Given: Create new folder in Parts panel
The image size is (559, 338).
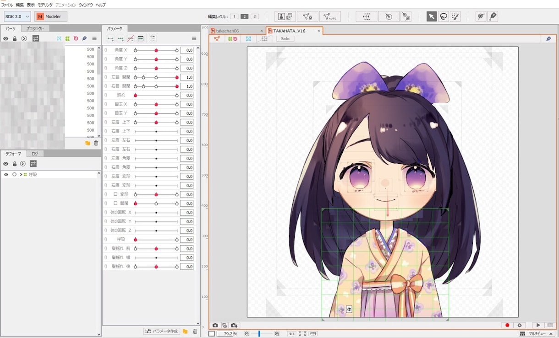Looking at the screenshot, I should [x=88, y=143].
